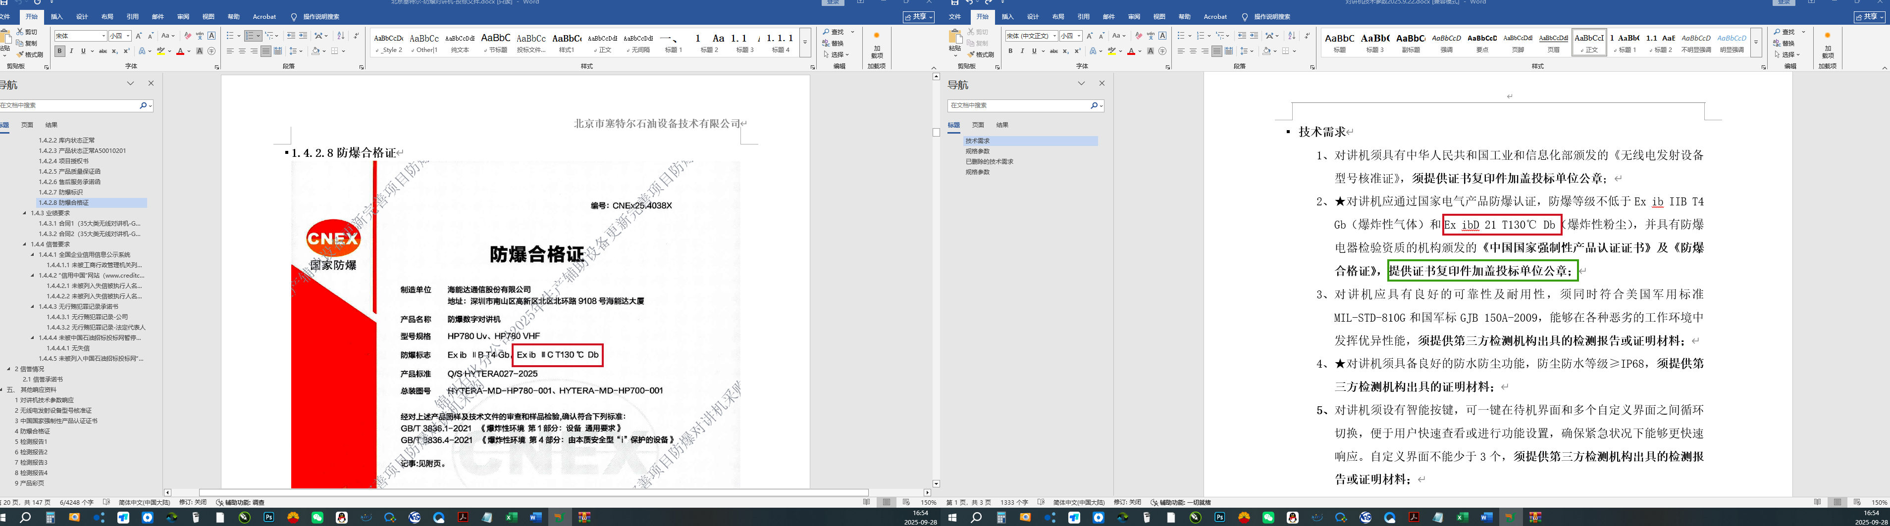Toggle justify alignment in left Word window
The width and height of the screenshot is (1890, 526).
(265, 51)
